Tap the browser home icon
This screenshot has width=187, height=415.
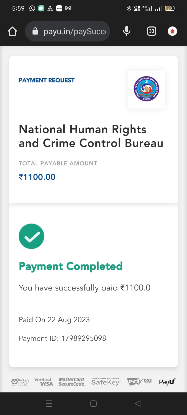(12, 31)
